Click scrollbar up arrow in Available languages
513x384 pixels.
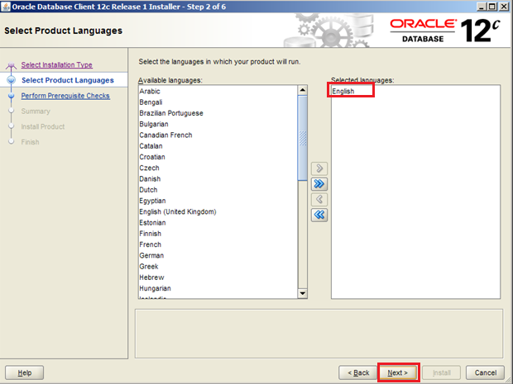click(303, 90)
